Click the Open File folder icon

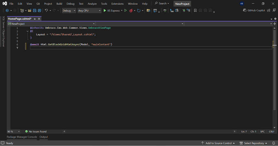click(x=30, y=11)
